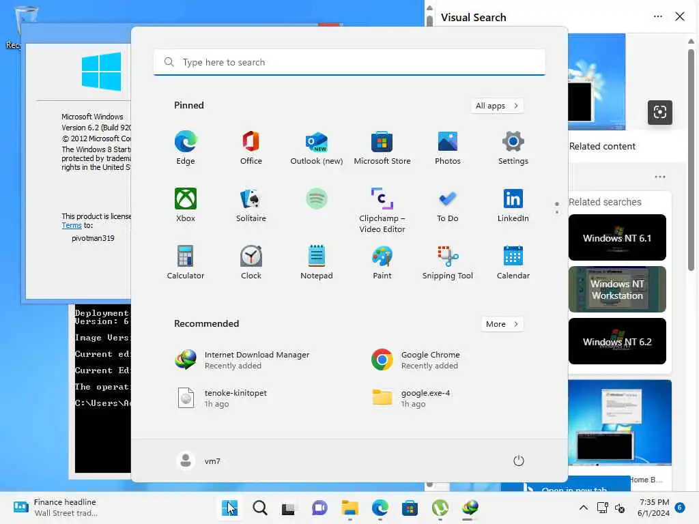This screenshot has width=699, height=524.
Task: Click the visual search crop icon
Action: (660, 113)
